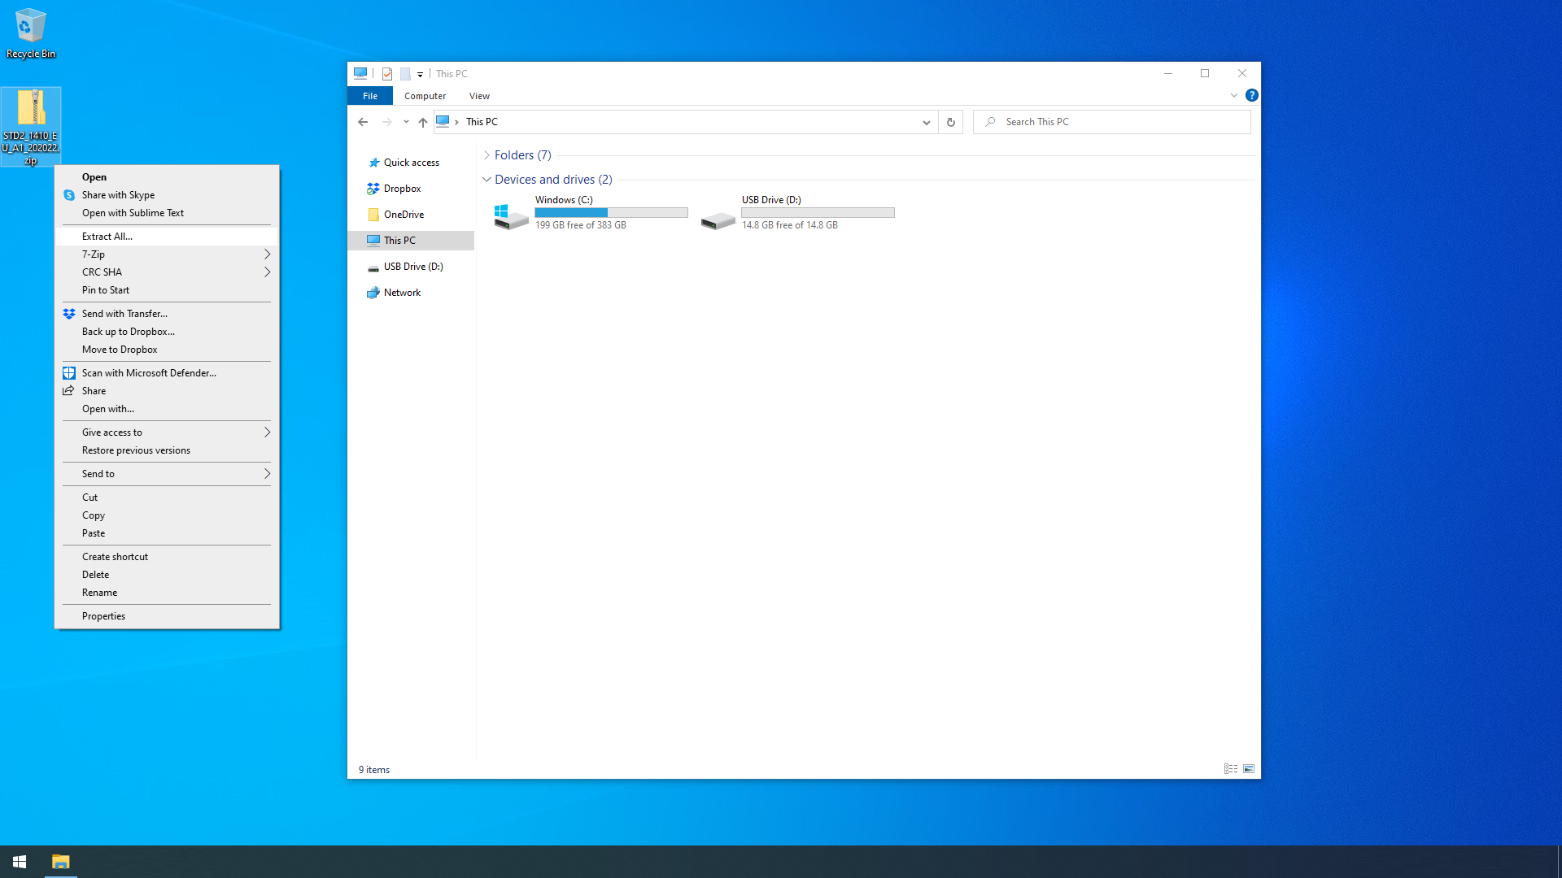The image size is (1562, 878).
Task: Click the Refresh button in address bar
Action: [x=950, y=122]
